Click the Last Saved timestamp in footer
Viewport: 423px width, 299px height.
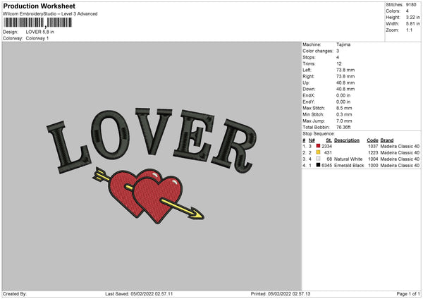coord(138,293)
